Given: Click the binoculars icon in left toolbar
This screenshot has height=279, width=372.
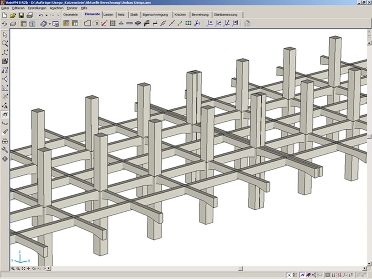Looking at the screenshot, I should [5, 141].
